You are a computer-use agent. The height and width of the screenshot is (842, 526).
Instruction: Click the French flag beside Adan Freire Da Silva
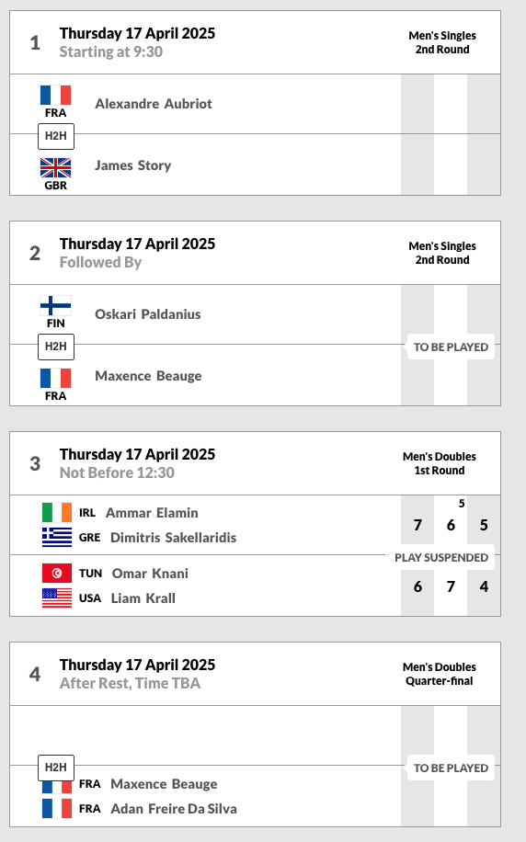57,808
